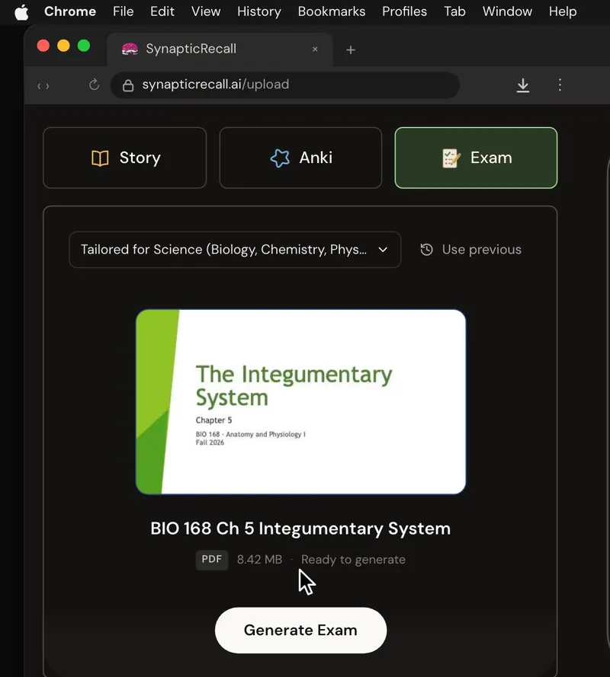Open the Chrome application menu
The height and width of the screenshot is (677, 610).
(70, 11)
